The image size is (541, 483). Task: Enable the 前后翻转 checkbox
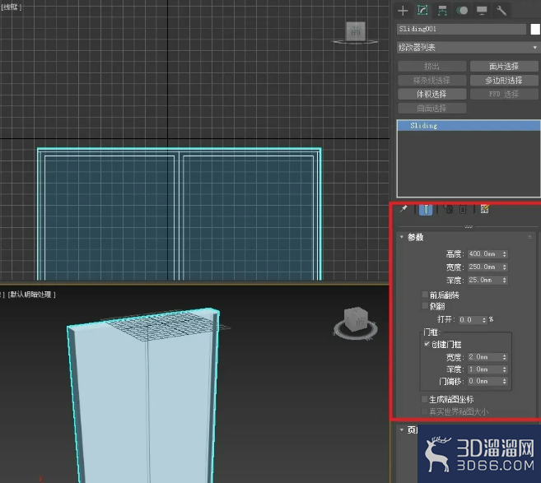[x=425, y=295]
